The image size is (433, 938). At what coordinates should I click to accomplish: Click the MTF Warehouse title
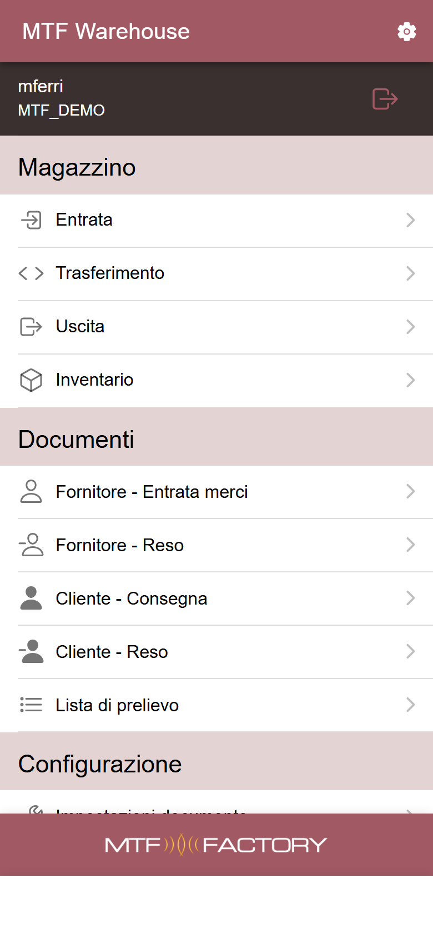(x=106, y=31)
